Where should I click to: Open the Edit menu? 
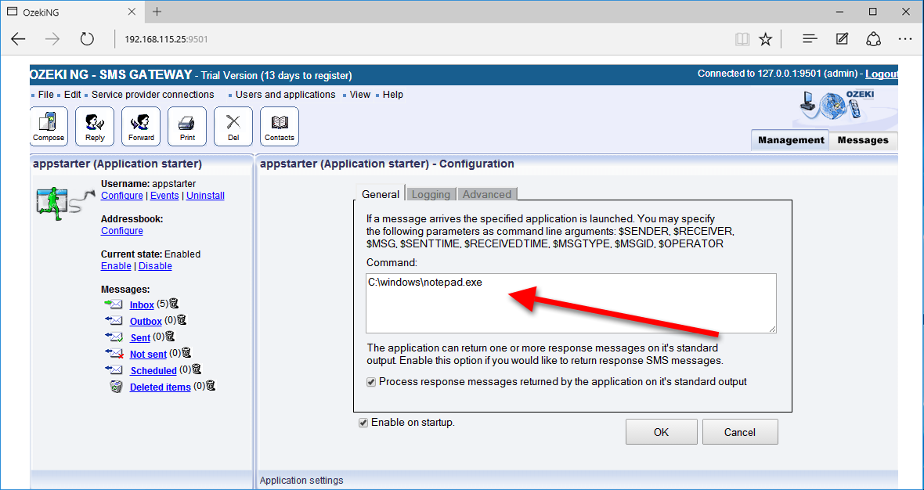point(73,95)
